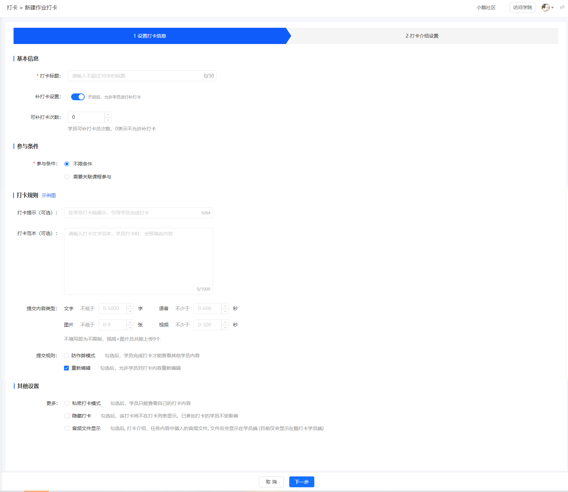The height and width of the screenshot is (492, 568).
Task: Uncheck the 重新编辑 checkbox
Action: [66, 368]
